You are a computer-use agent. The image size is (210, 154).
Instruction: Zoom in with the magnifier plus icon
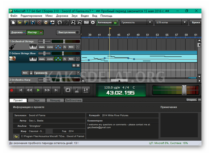point(73,23)
